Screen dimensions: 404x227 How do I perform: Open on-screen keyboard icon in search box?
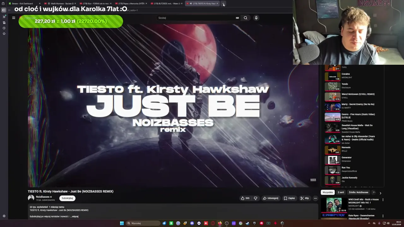[x=237, y=18]
